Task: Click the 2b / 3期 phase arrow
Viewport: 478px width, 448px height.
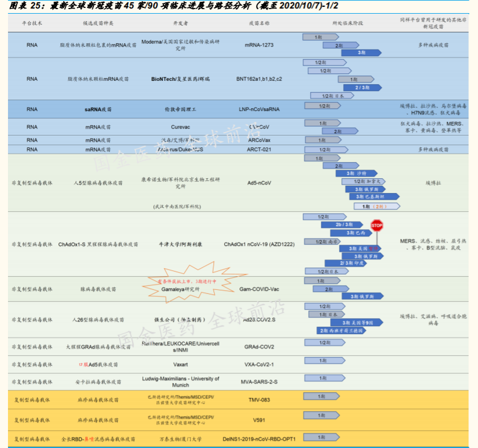Action: click(342, 225)
